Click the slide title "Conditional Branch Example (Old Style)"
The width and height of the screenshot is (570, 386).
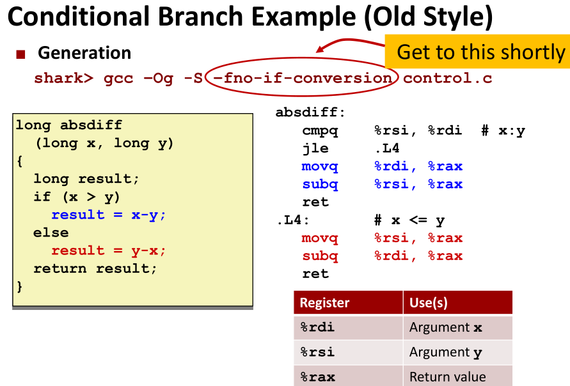[x=250, y=17]
